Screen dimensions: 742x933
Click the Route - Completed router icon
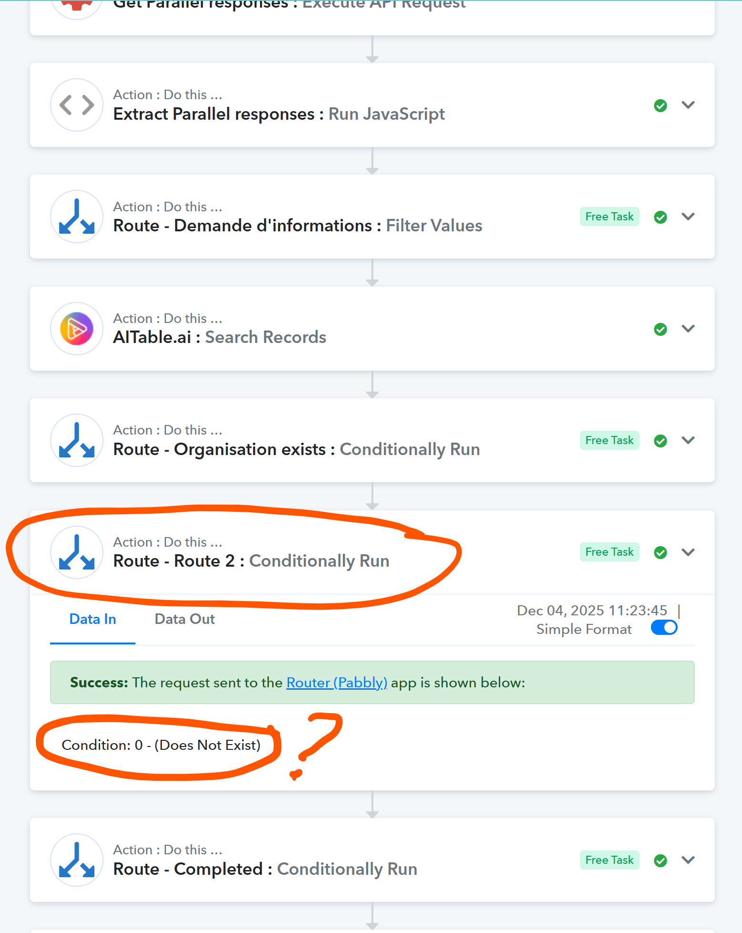point(76,860)
